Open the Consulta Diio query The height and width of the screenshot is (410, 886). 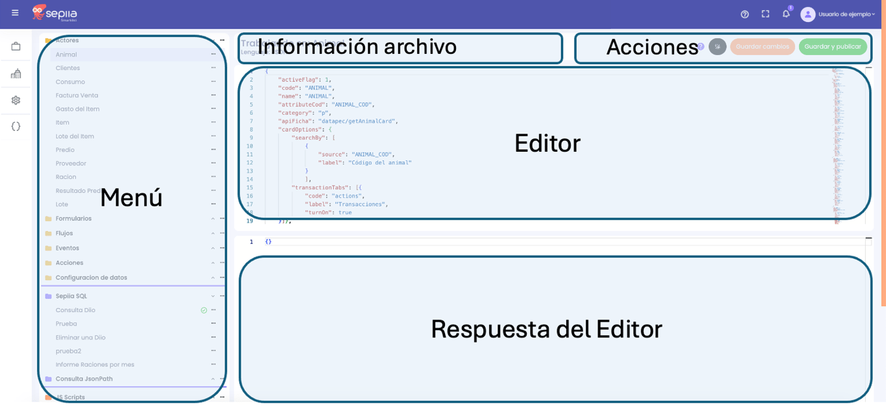tap(75, 310)
